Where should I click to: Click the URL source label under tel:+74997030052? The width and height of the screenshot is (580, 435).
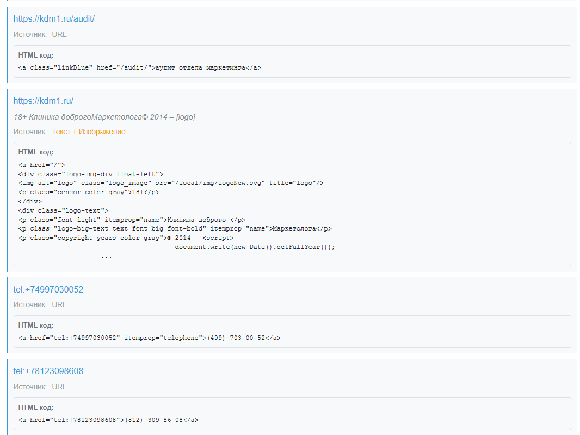coord(59,304)
